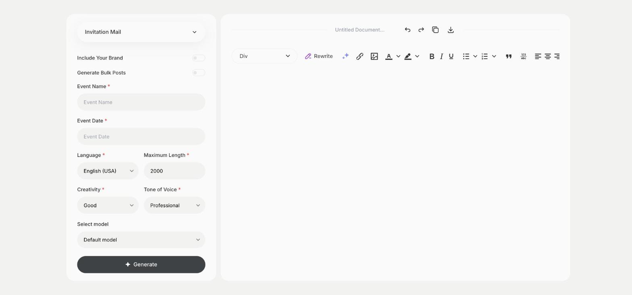Click the Maximum Length field
The image size is (632, 295).
coord(175,171)
